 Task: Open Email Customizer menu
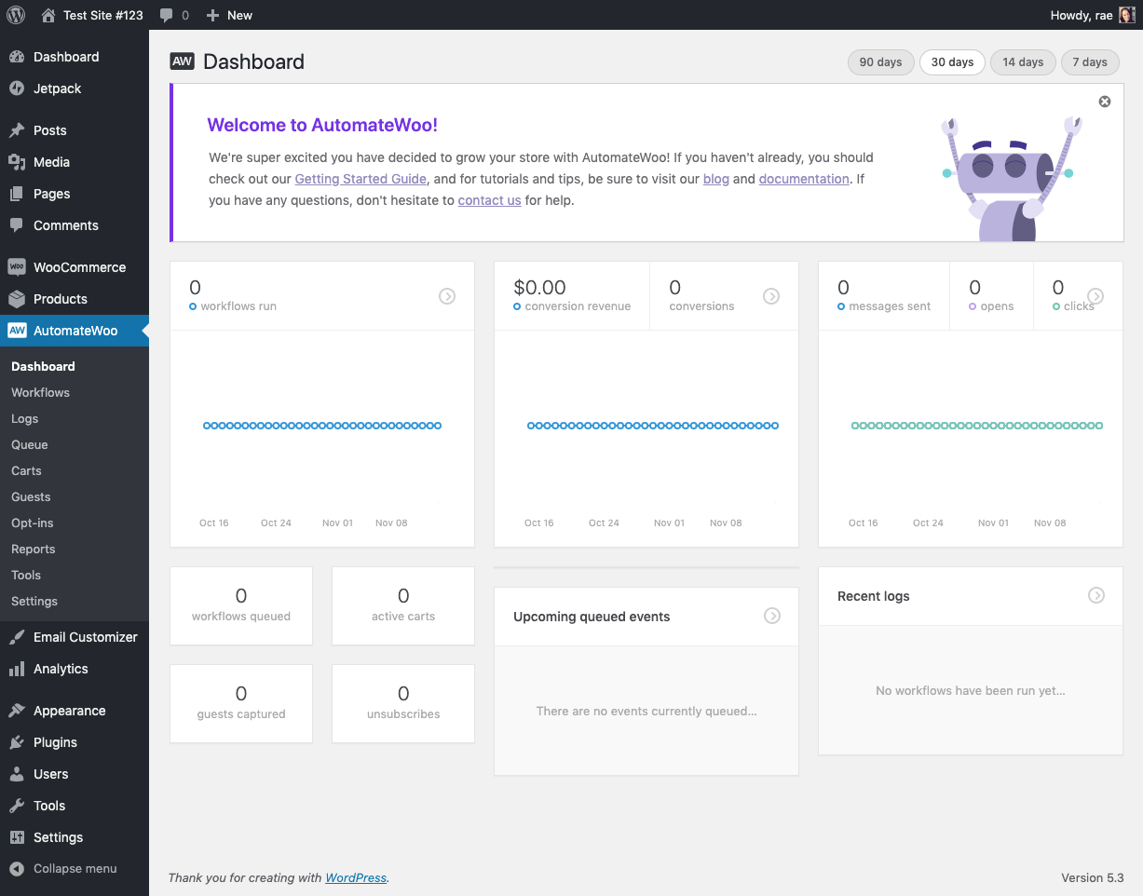pos(75,637)
